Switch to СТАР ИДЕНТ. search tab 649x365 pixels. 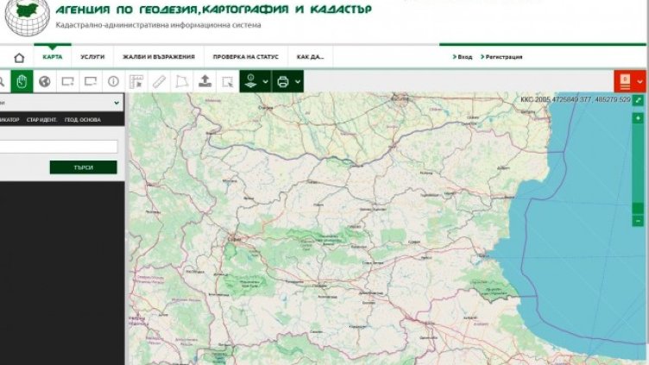click(41, 120)
